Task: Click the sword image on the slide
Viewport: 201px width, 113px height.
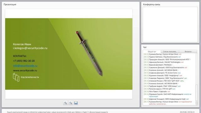Action: [x=89, y=53]
